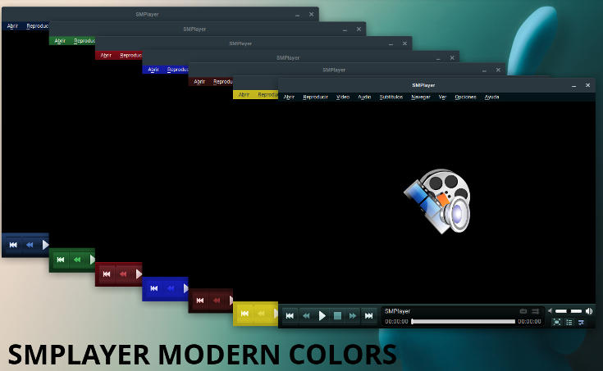The width and height of the screenshot is (603, 371).
Task: Click rewind in the navy blue window
Action: (x=30, y=245)
